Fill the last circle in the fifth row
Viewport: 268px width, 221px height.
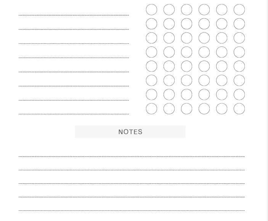pos(239,66)
